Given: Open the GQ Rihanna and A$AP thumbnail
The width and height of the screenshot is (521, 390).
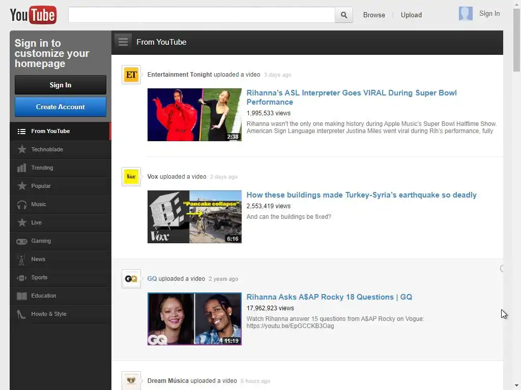Looking at the screenshot, I should pos(194,319).
